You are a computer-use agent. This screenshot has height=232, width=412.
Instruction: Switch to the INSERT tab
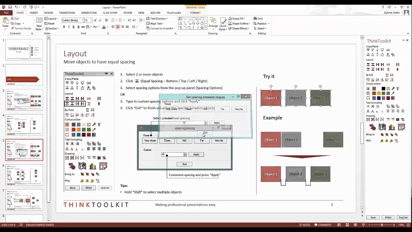click(x=34, y=13)
